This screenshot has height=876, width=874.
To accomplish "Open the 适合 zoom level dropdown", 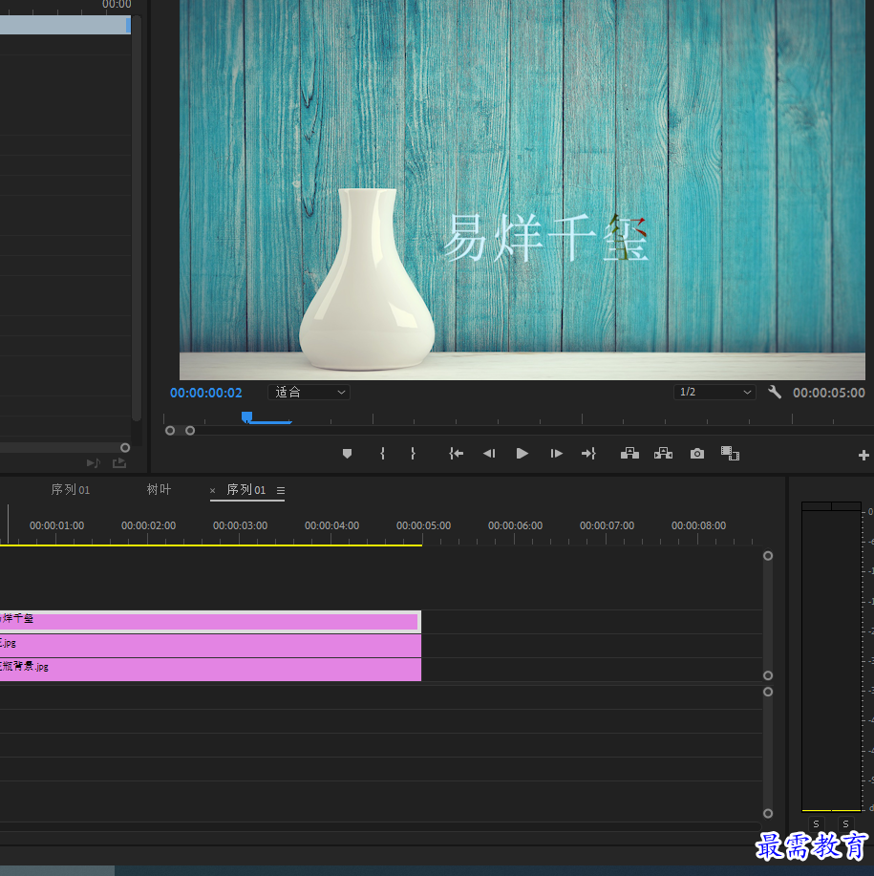I will tap(309, 393).
